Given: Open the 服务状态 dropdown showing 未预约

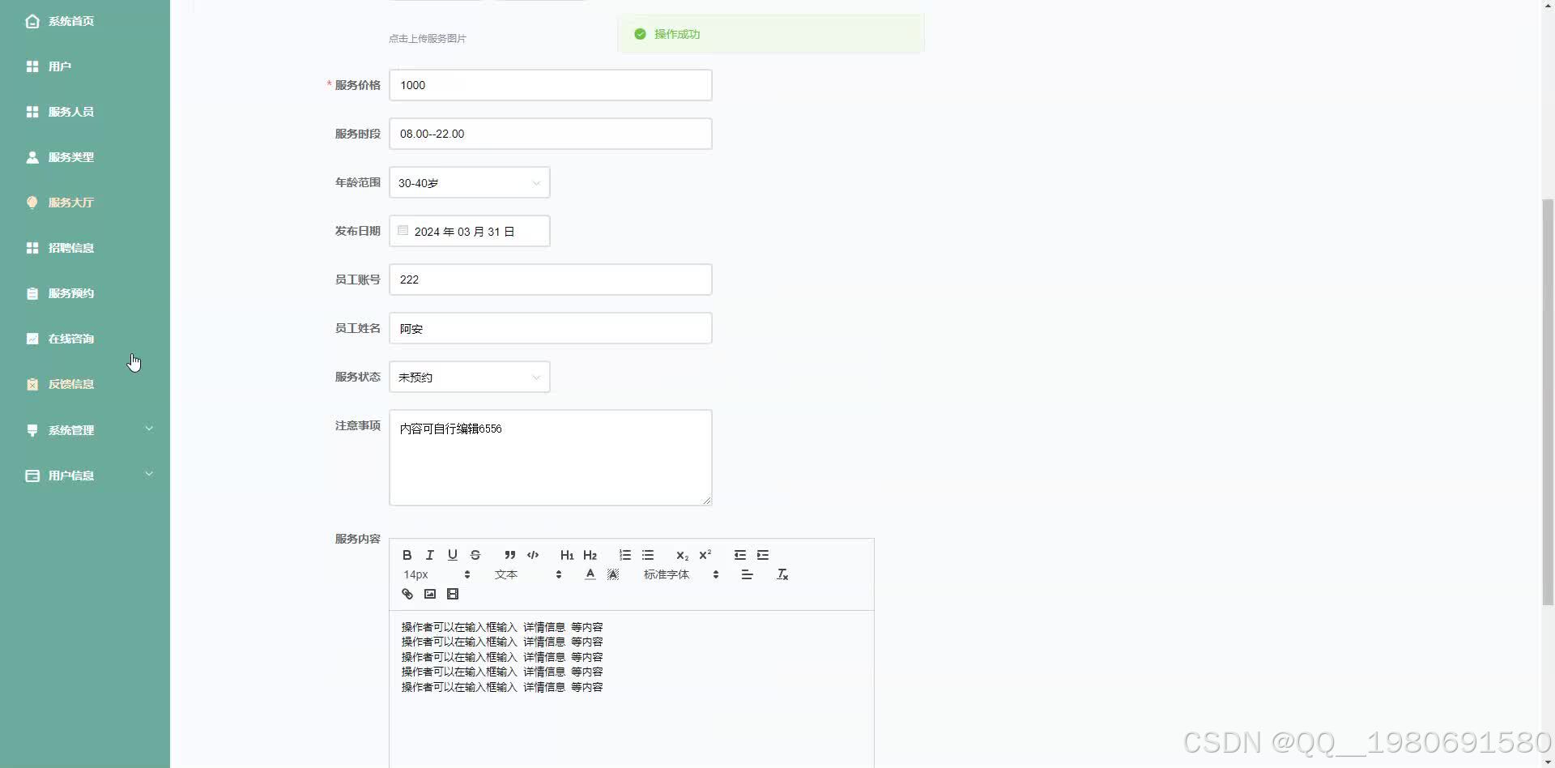Looking at the screenshot, I should 470,377.
